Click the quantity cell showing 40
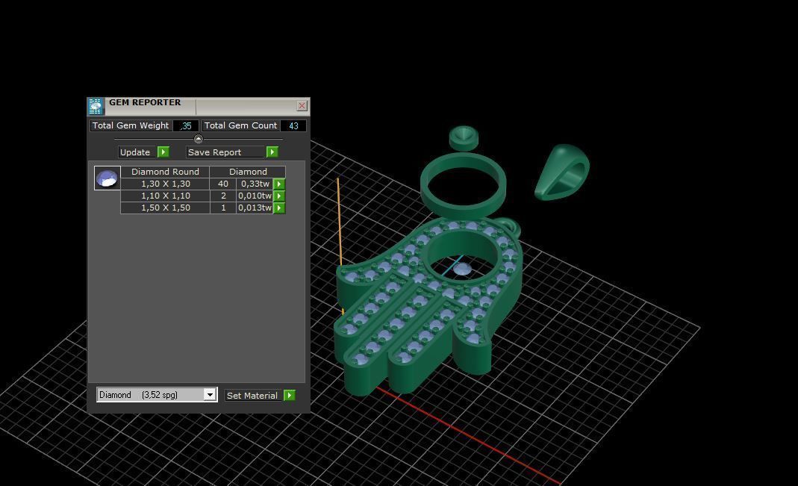This screenshot has height=486, width=798. point(223,184)
